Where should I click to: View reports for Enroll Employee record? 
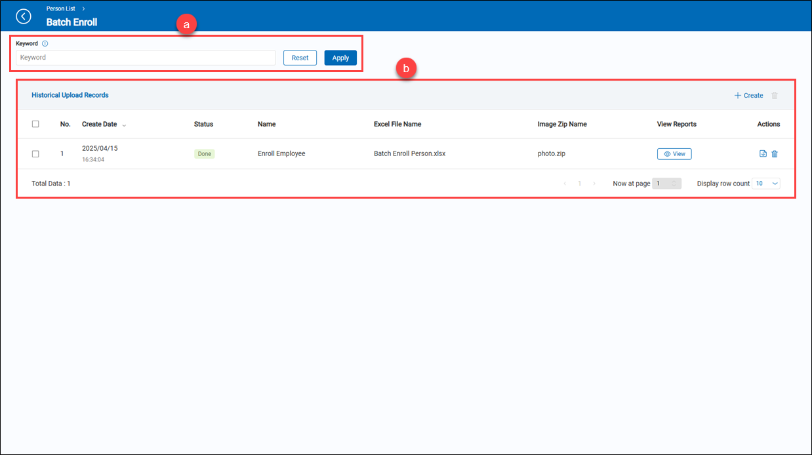(x=674, y=154)
